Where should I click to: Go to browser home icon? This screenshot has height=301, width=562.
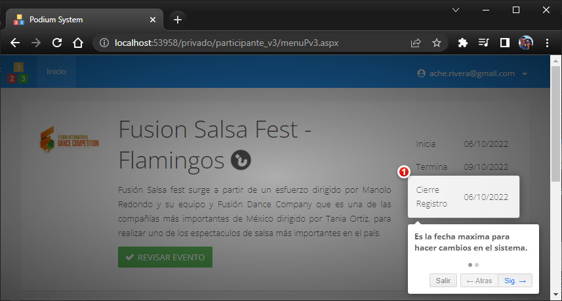point(78,43)
